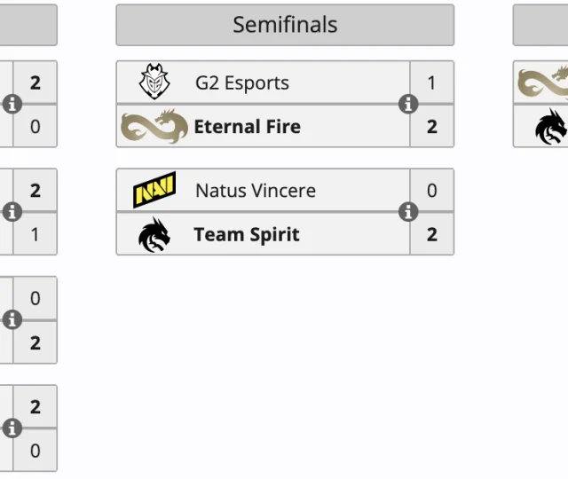Click the Natus Vincere NAVI logo

(154, 190)
